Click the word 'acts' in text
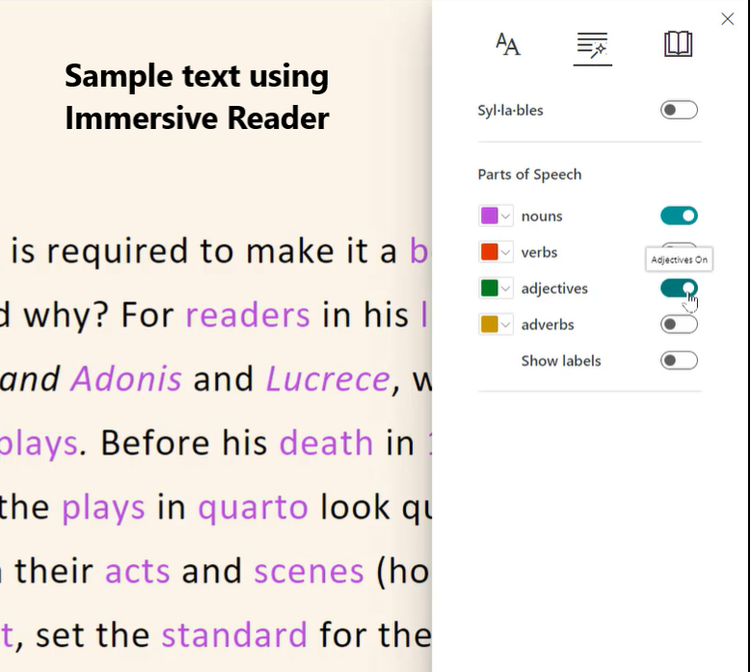Image resolution: width=750 pixels, height=672 pixels. [x=138, y=572]
